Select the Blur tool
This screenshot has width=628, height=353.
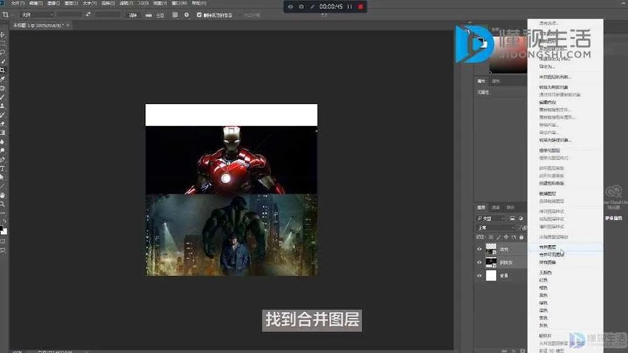click(3, 142)
